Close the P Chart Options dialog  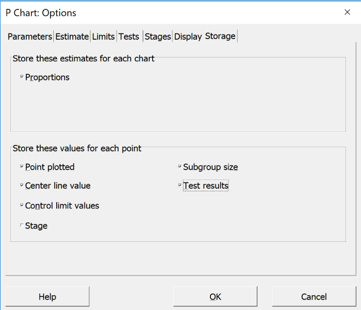pos(347,12)
